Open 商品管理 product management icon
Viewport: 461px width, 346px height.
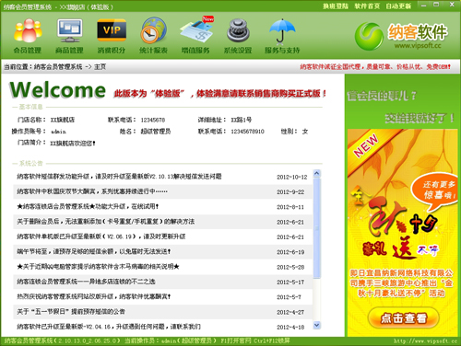[x=69, y=36]
